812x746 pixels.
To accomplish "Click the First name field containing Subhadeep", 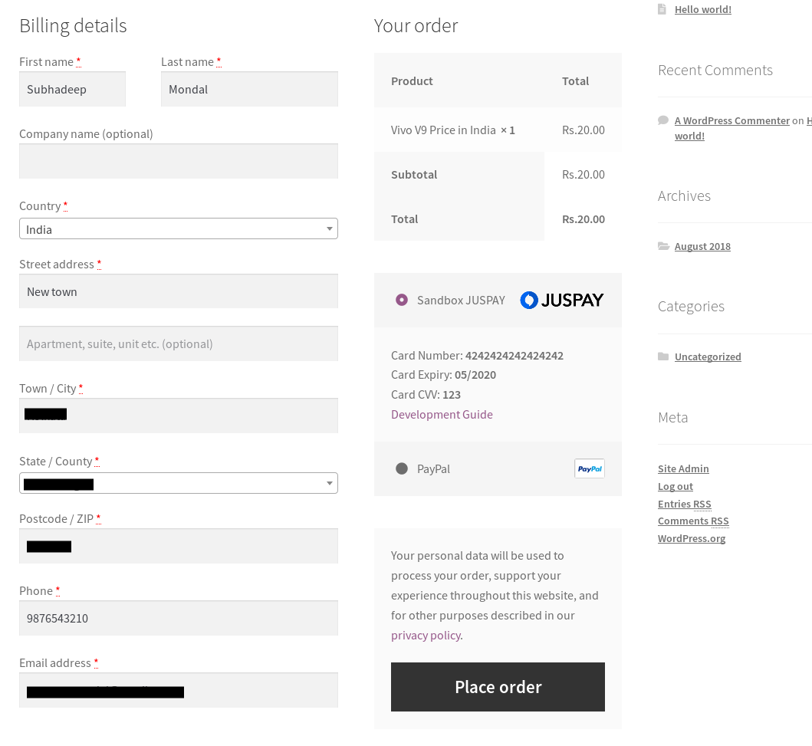I will 72,89.
